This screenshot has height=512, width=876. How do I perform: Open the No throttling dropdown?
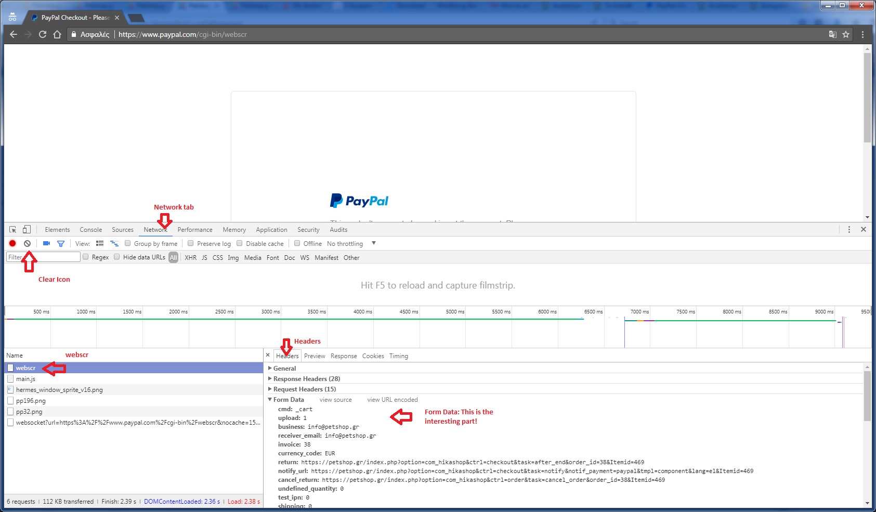(351, 243)
